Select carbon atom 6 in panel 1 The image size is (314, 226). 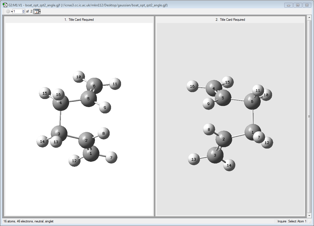[95, 85]
